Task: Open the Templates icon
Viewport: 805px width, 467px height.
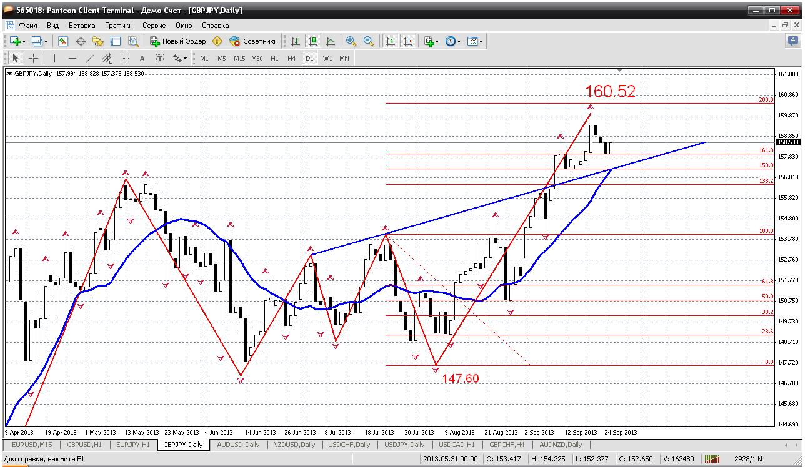Action: click(x=472, y=41)
